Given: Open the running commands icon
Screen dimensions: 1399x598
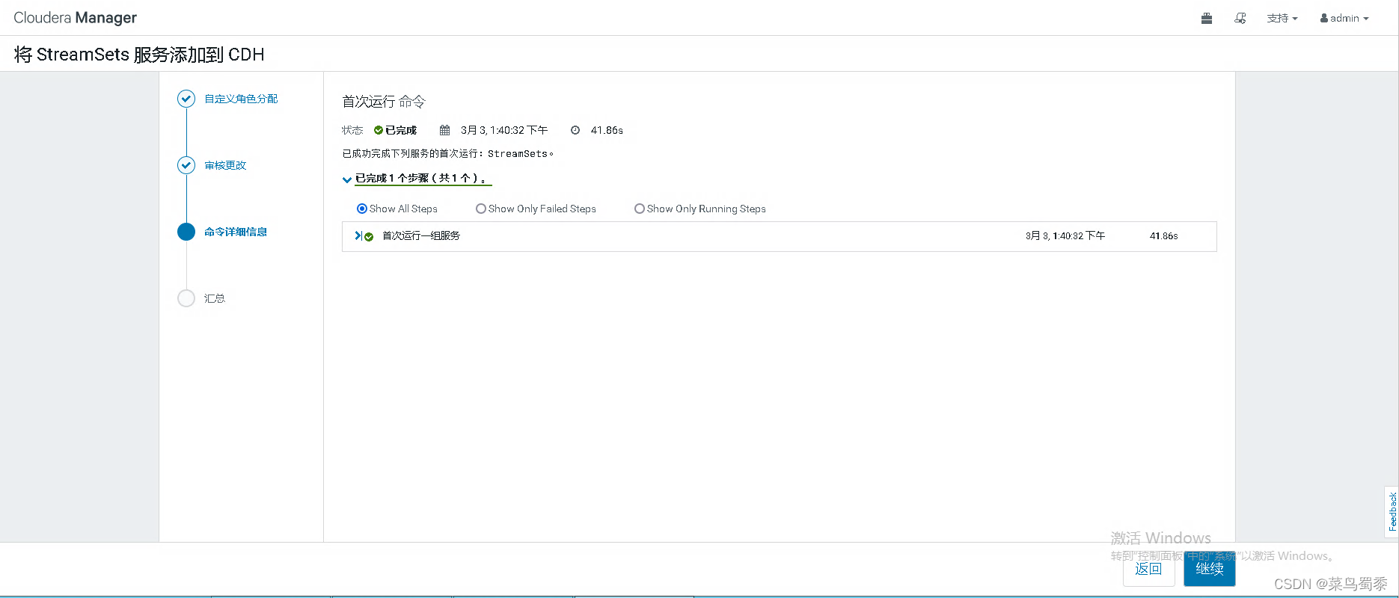Looking at the screenshot, I should pos(1240,18).
